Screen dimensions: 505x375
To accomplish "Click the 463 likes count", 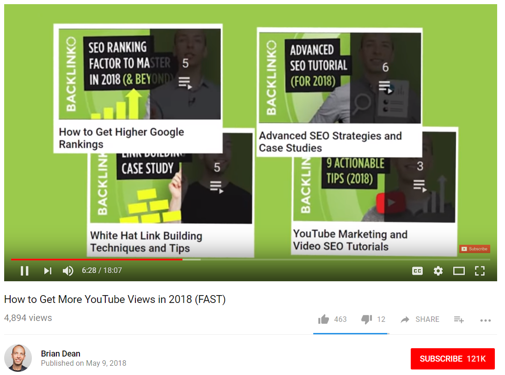I will click(x=340, y=319).
